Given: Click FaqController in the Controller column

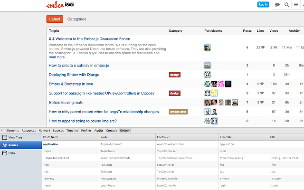Looking at the screenshot, I should 166,165.
